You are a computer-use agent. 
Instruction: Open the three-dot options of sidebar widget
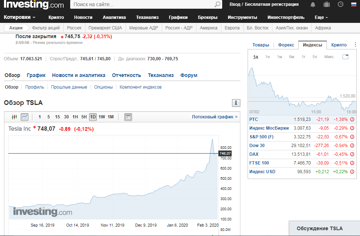click(x=355, y=45)
